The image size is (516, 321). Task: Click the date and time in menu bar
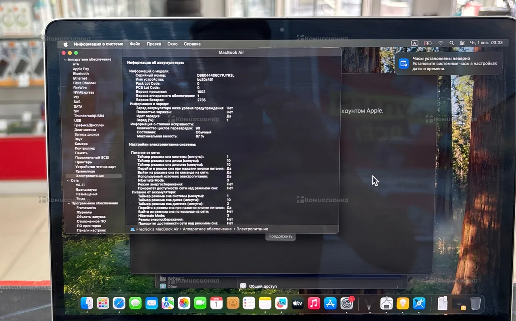pyautogui.click(x=486, y=43)
